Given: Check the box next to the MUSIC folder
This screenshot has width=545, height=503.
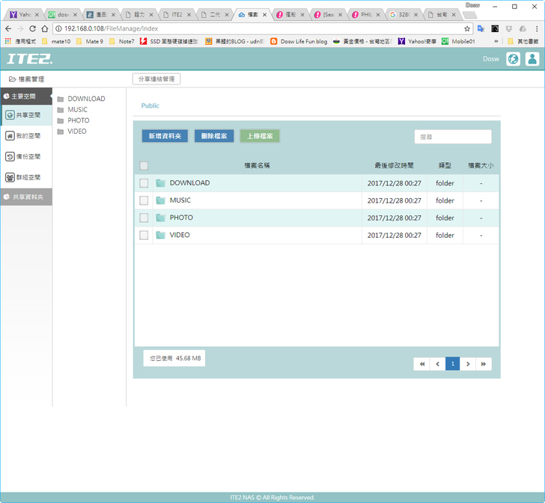Looking at the screenshot, I should 144,200.
